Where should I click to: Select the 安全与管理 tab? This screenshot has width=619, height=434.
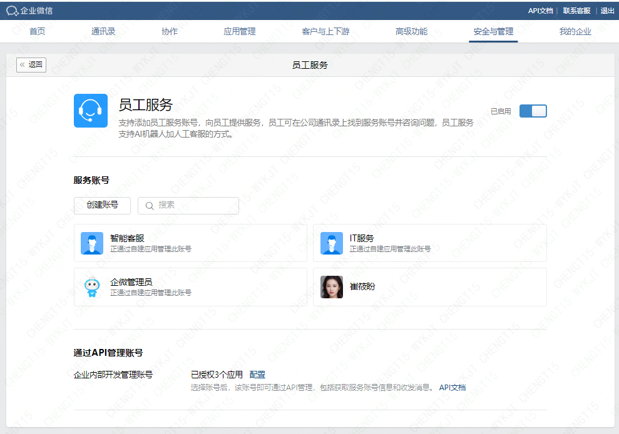pos(493,31)
